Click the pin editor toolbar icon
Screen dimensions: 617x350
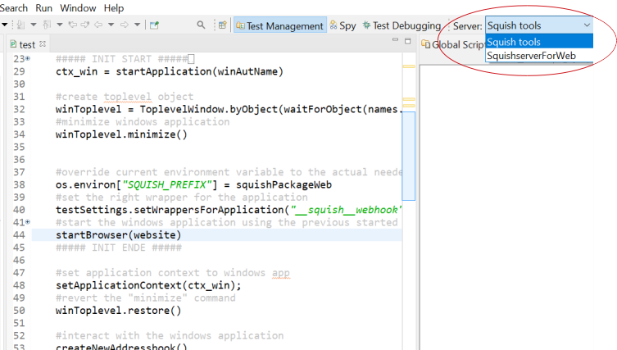(x=153, y=25)
